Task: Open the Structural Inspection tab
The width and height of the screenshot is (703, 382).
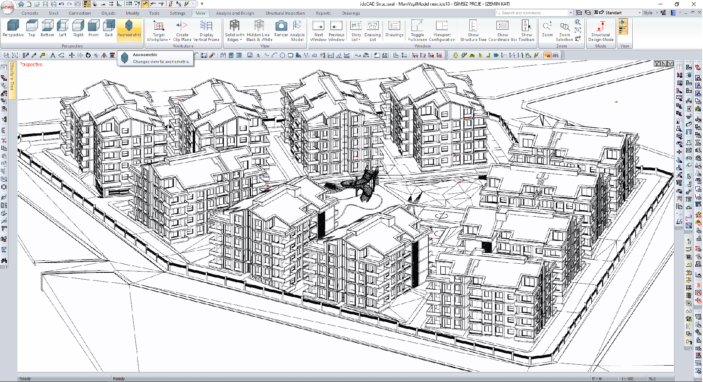Action: [285, 13]
